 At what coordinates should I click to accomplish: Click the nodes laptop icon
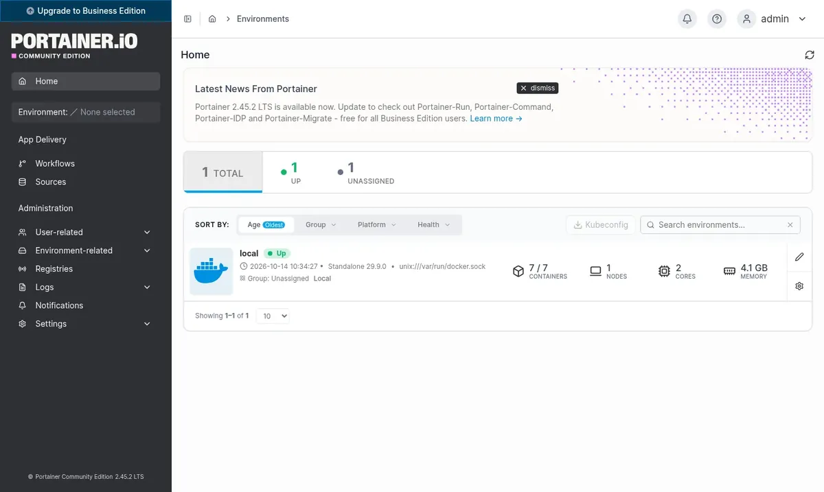pos(595,271)
